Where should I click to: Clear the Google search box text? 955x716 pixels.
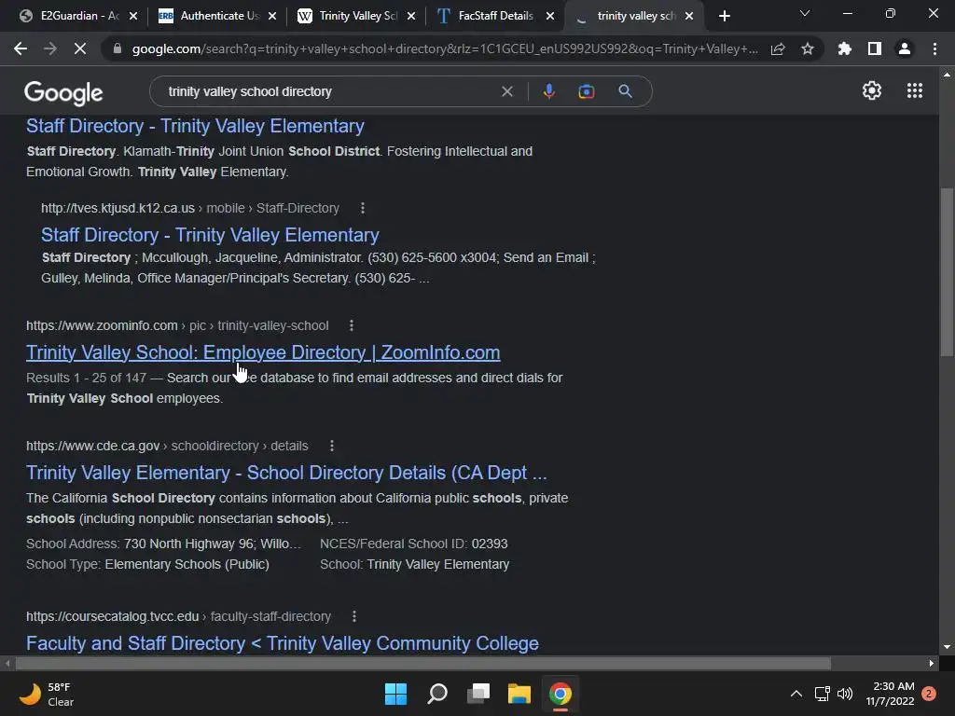tap(506, 91)
